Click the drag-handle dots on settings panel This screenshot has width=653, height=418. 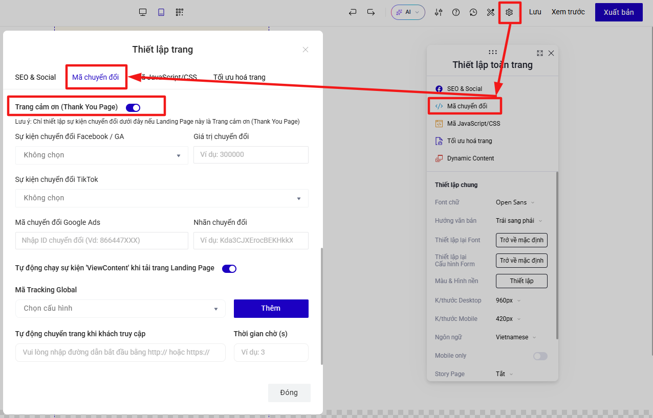[493, 52]
